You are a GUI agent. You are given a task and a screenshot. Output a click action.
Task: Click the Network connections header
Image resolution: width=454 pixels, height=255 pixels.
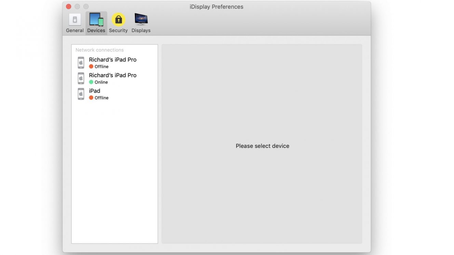(x=99, y=50)
